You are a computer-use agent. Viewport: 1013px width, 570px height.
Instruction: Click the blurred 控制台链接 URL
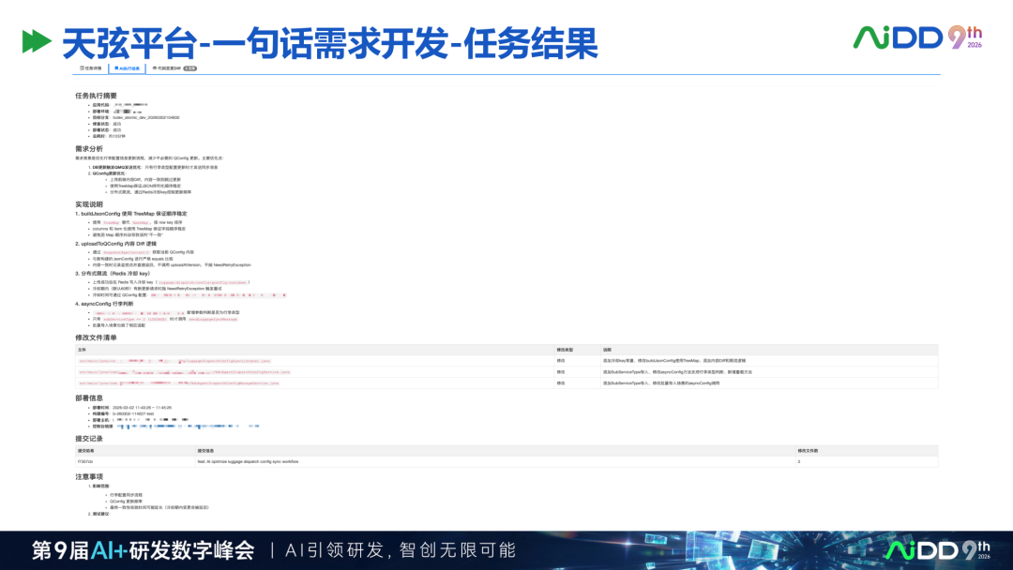coord(188,426)
